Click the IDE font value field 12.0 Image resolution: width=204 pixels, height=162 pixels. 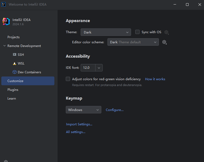88,68
